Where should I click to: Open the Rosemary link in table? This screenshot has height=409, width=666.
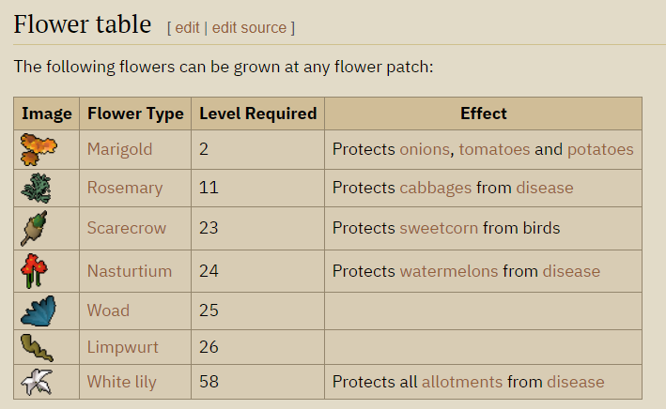point(124,188)
